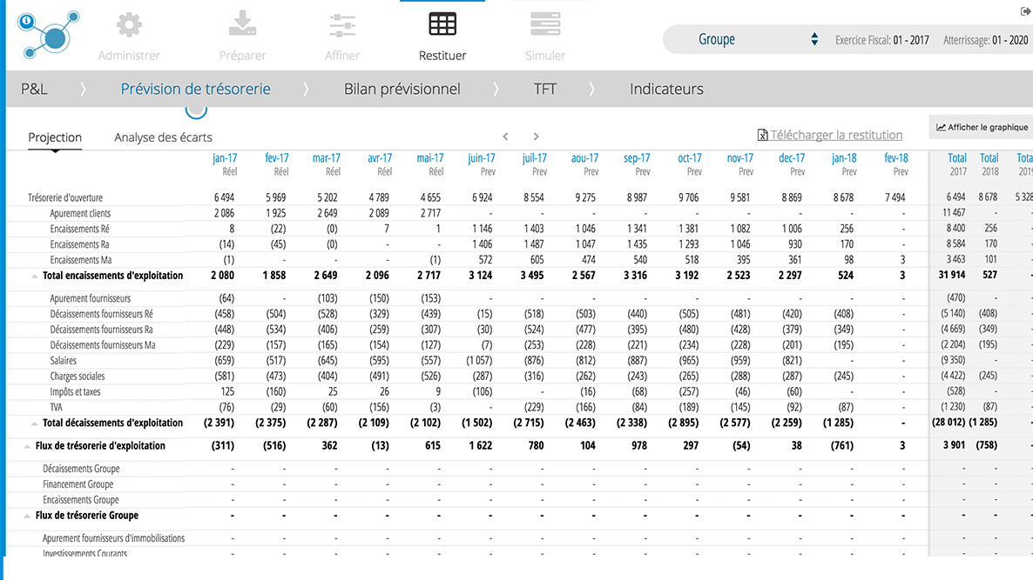The height and width of the screenshot is (580, 1033).
Task: Collapse Flux de trésorerie d'exploitation row
Action: click(27, 446)
